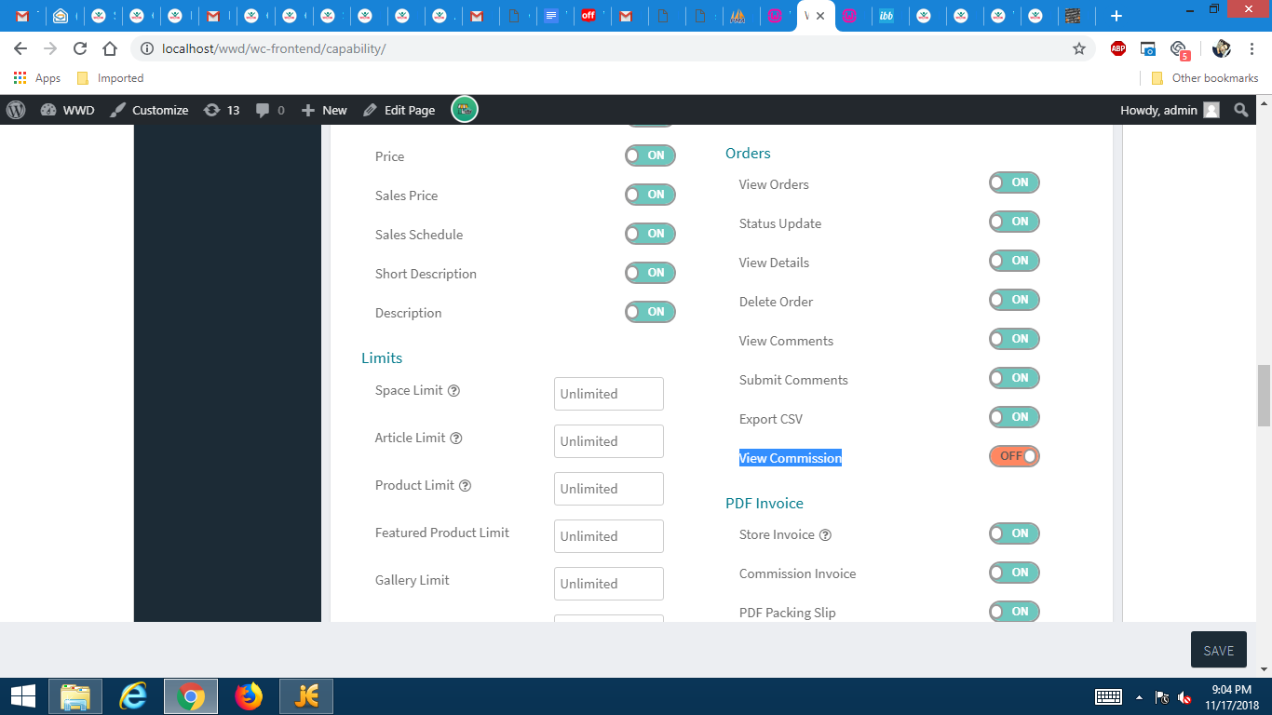Open Internet Explorer from the taskbar
This screenshot has height=715, width=1272.
[133, 696]
